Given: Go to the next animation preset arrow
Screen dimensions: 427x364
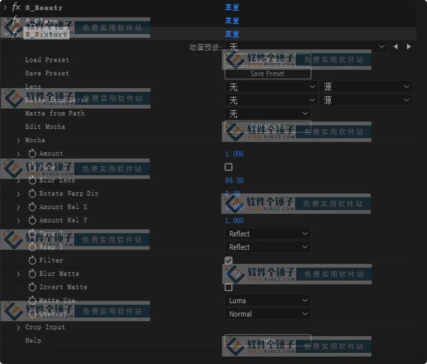Looking at the screenshot, I should click(409, 47).
